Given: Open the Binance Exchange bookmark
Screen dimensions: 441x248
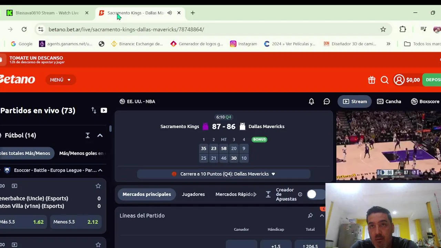Looking at the screenshot, I should [x=137, y=44].
